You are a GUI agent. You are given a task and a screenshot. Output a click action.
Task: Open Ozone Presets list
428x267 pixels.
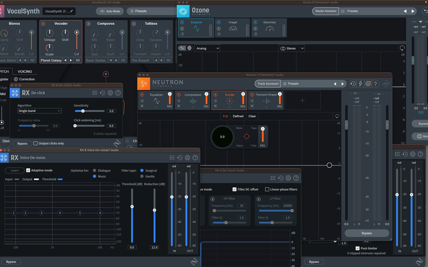(370, 11)
